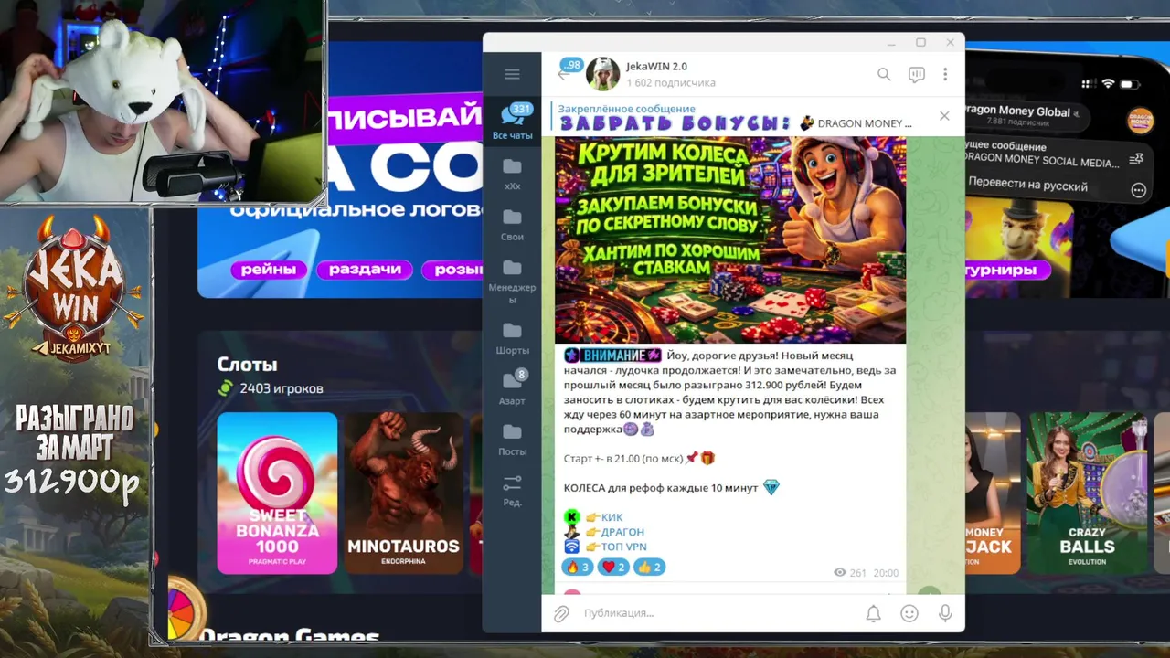This screenshot has height=658, width=1170.
Task: Search in the JekaWIN 2.0 channel
Action: 884,74
